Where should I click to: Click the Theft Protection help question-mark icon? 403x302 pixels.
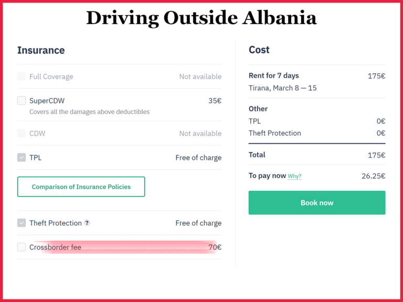(87, 223)
